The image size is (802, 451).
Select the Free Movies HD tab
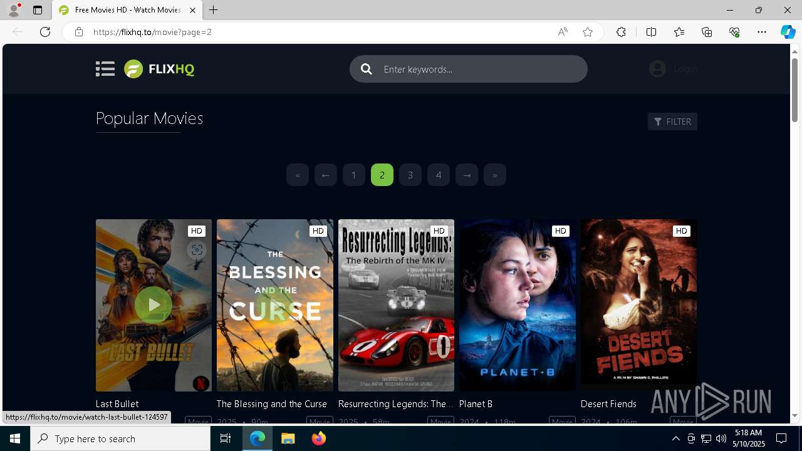127,10
